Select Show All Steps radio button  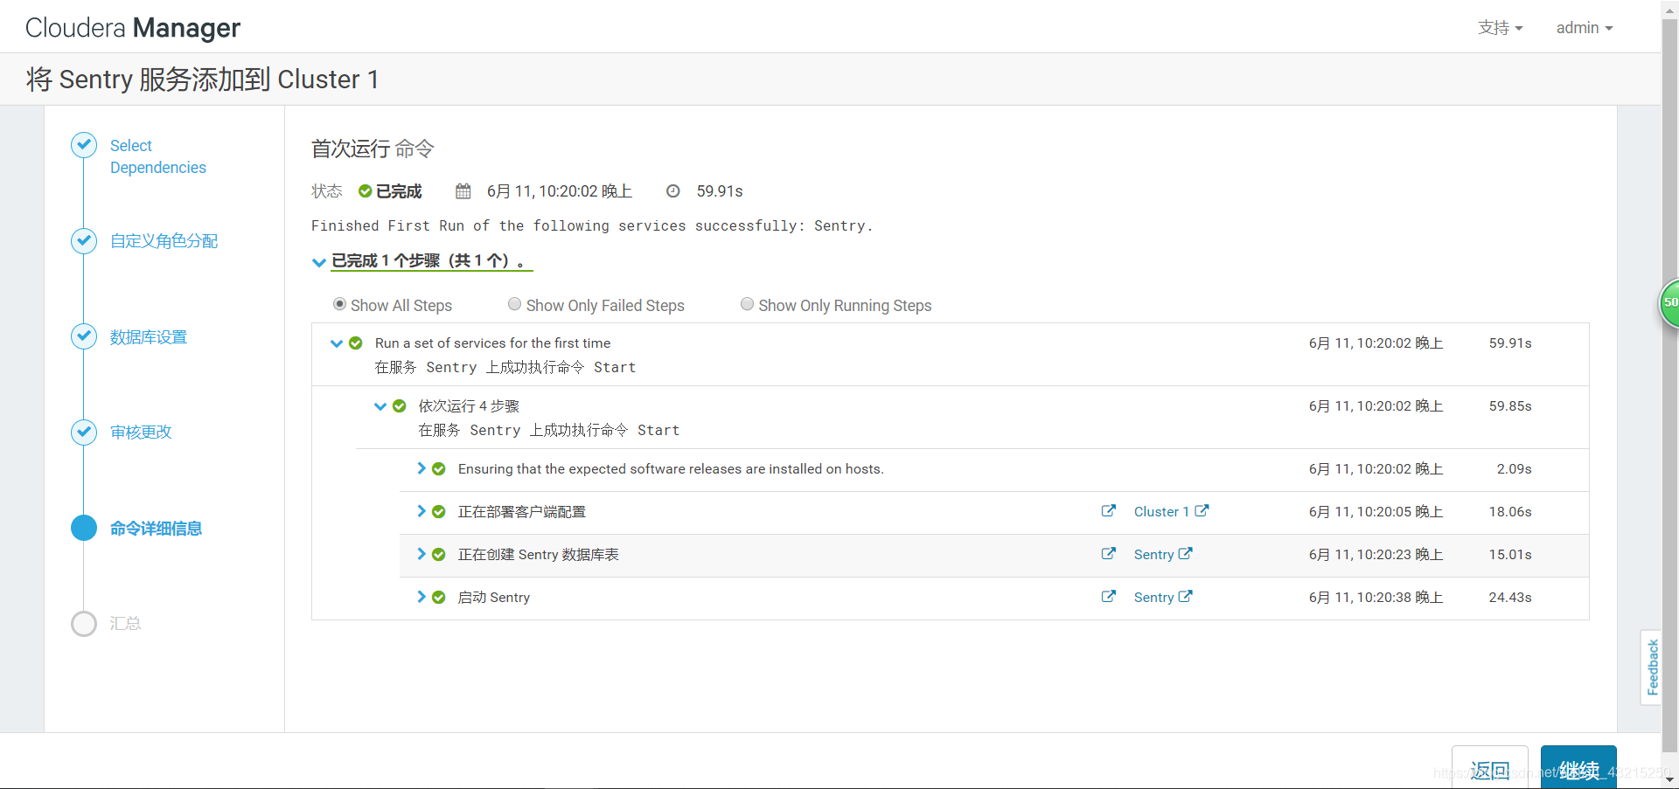[x=339, y=304]
